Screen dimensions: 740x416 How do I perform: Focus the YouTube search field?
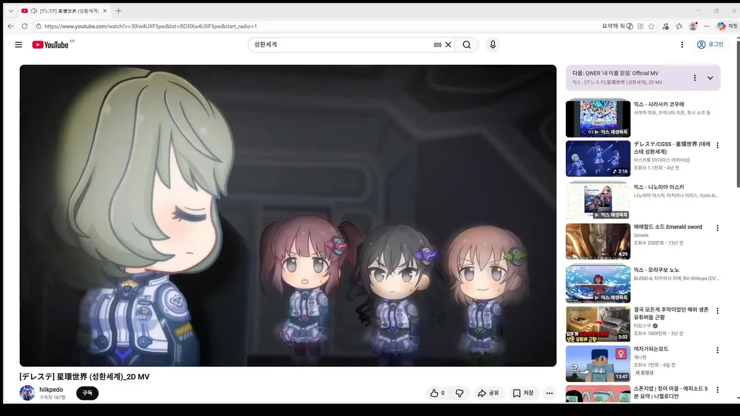tap(341, 44)
